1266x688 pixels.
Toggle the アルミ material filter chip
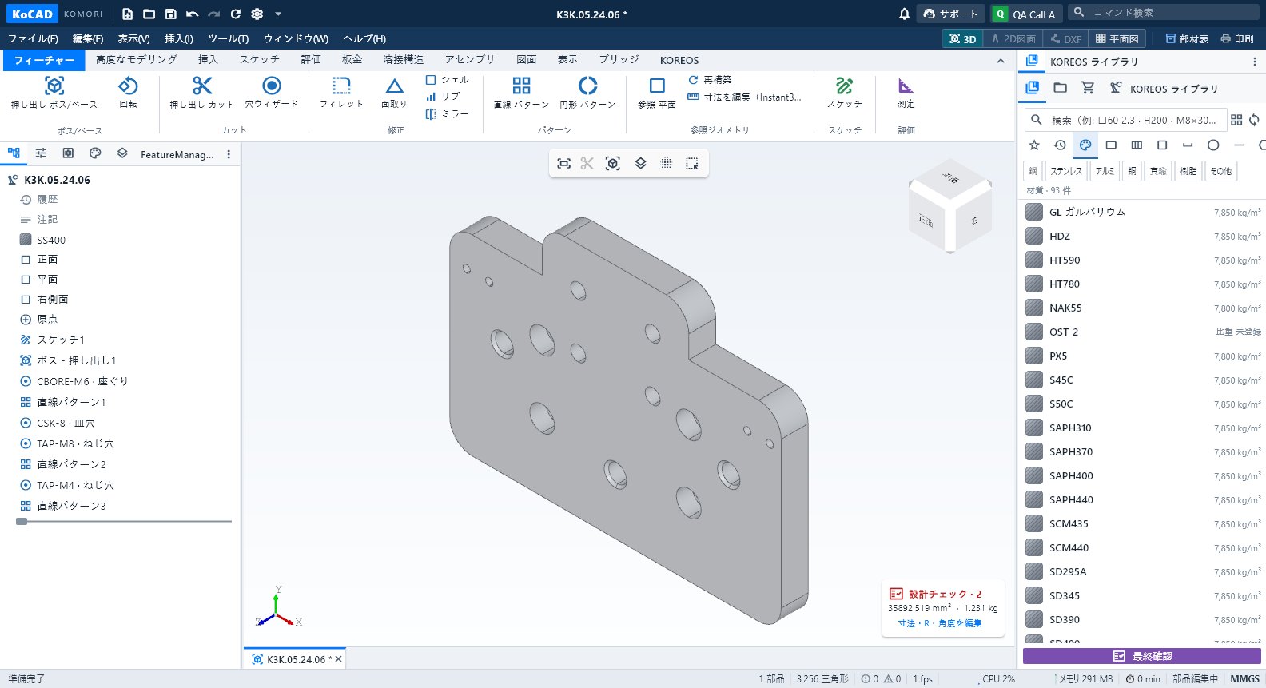(1105, 171)
